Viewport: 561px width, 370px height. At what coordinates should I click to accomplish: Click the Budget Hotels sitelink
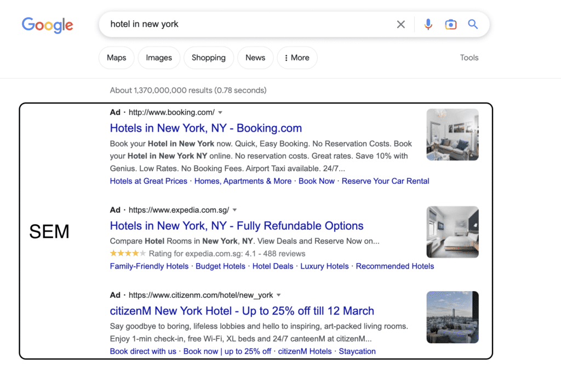(x=220, y=266)
